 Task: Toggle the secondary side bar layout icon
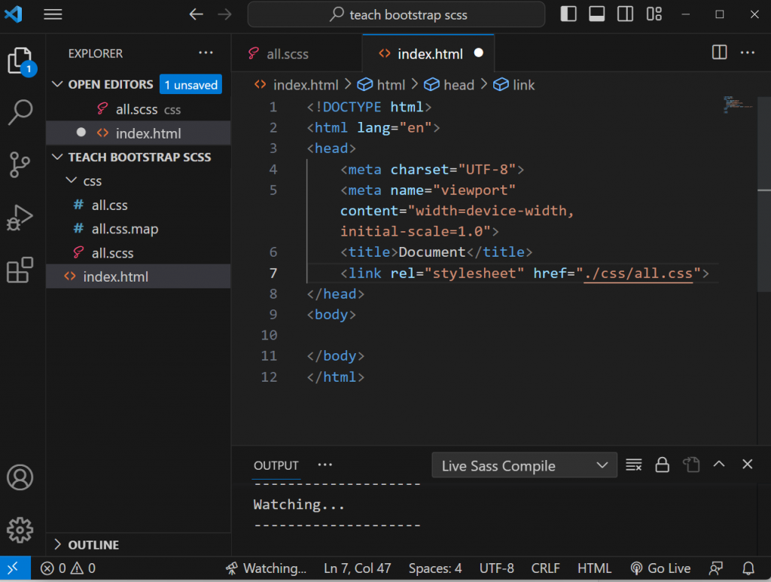click(626, 14)
